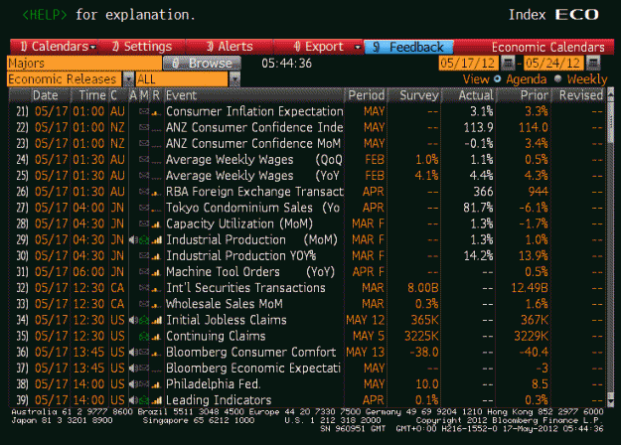Click the Feedback tab
Image resolution: width=621 pixels, height=445 pixels.
click(x=408, y=47)
